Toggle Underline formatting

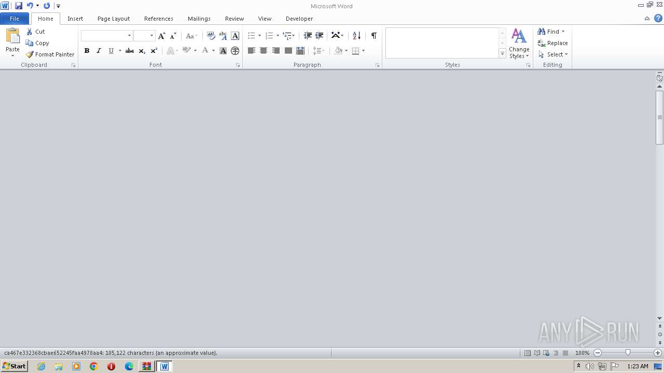110,51
